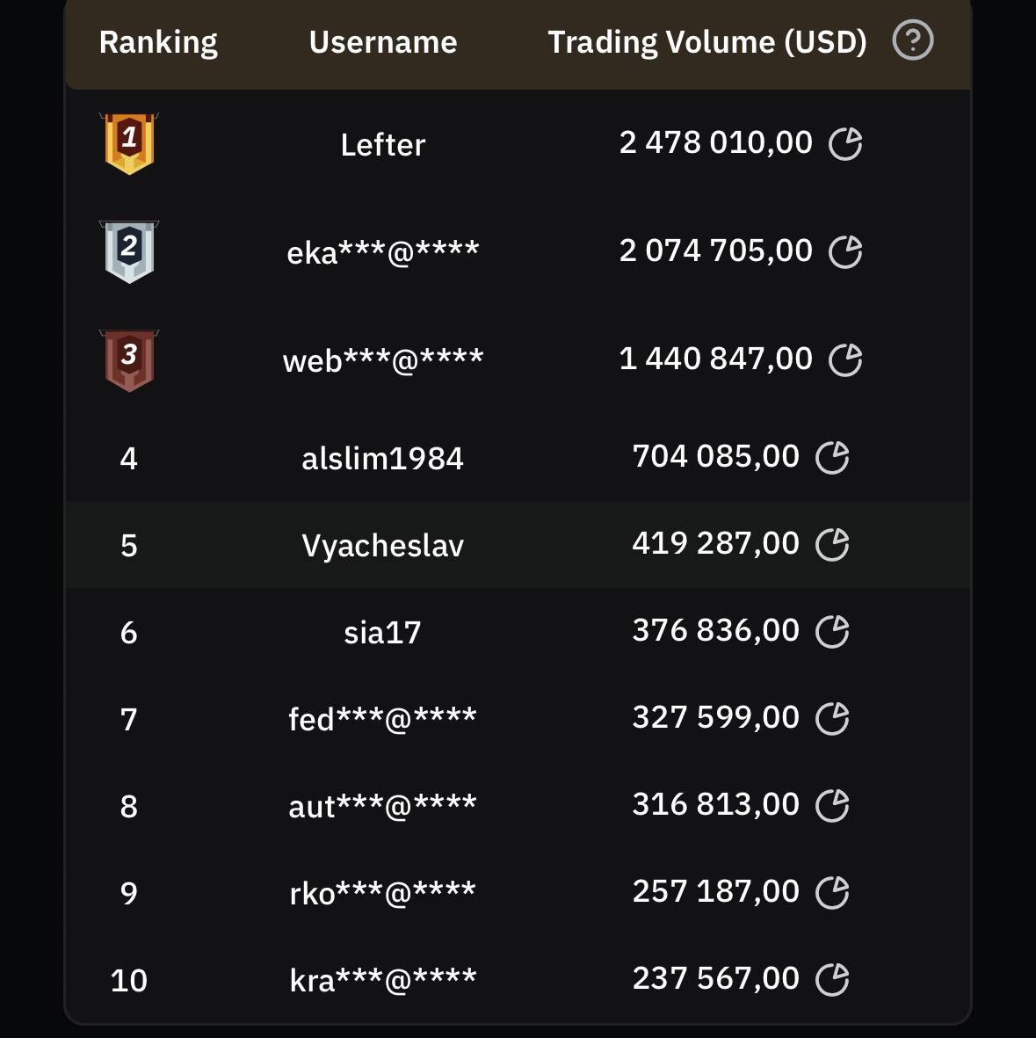Open the pie chart icon next to 2 074 705,00

click(x=845, y=251)
